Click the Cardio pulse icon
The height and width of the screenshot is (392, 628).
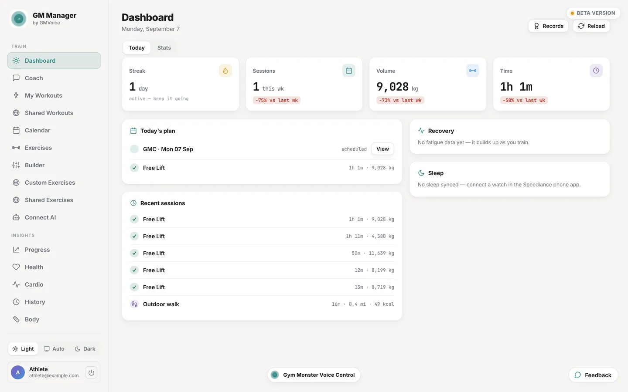pyautogui.click(x=16, y=284)
